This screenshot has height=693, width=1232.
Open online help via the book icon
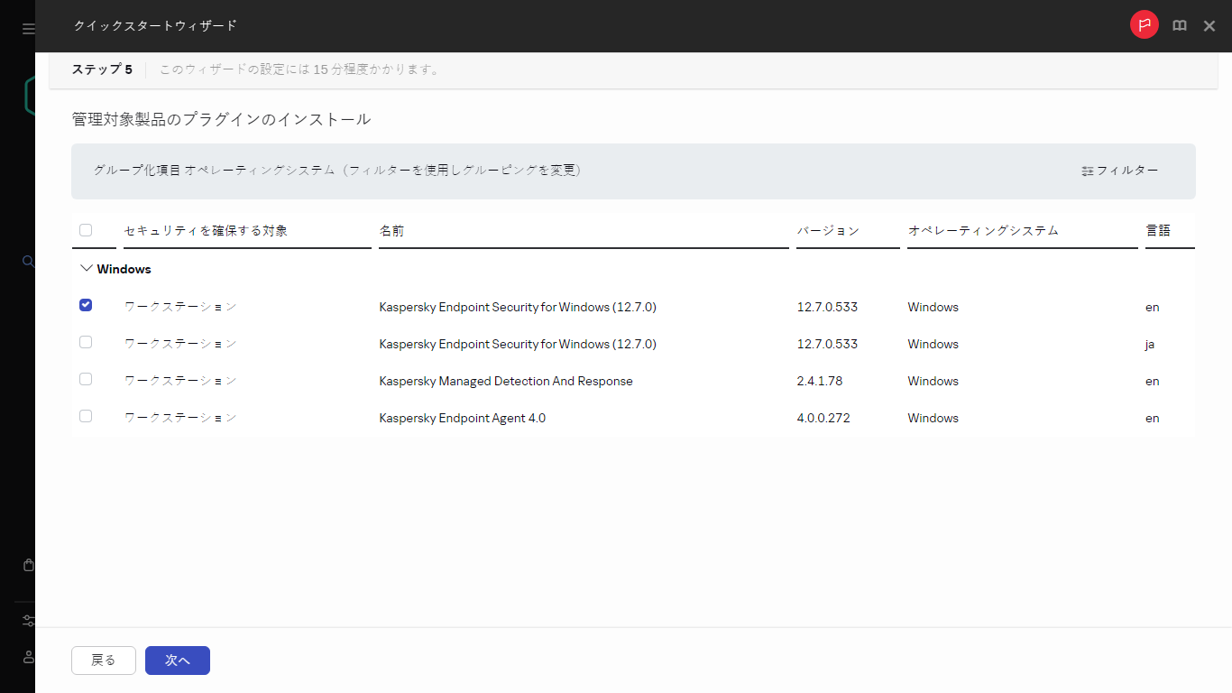coord(1180,25)
